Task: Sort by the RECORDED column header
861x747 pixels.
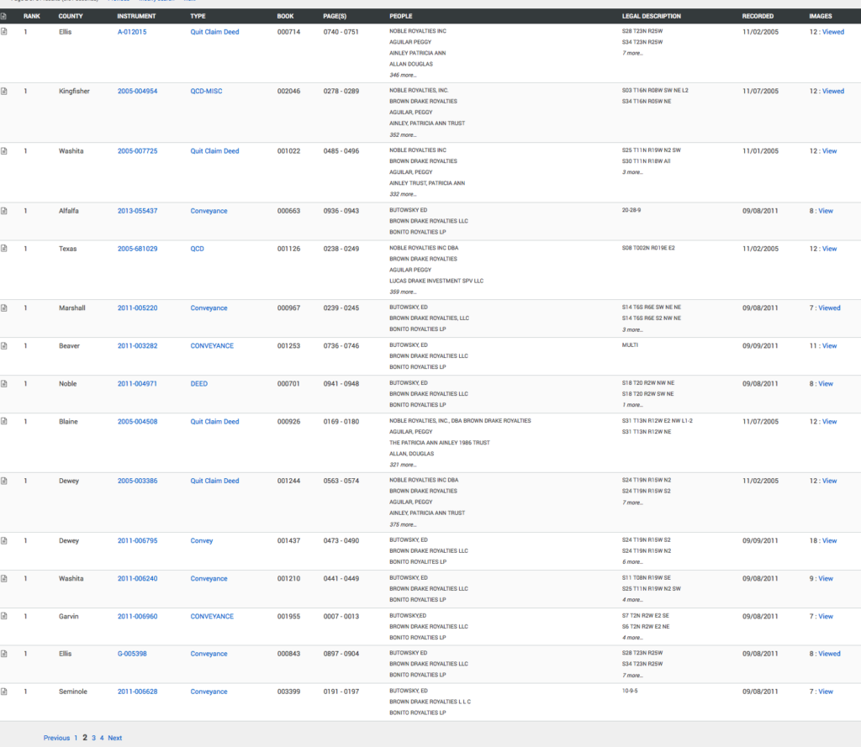Action: click(x=758, y=17)
